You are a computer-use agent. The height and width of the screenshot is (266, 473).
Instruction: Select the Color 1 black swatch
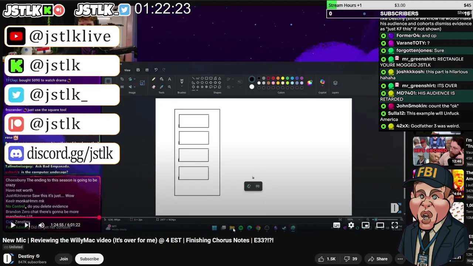click(x=252, y=79)
